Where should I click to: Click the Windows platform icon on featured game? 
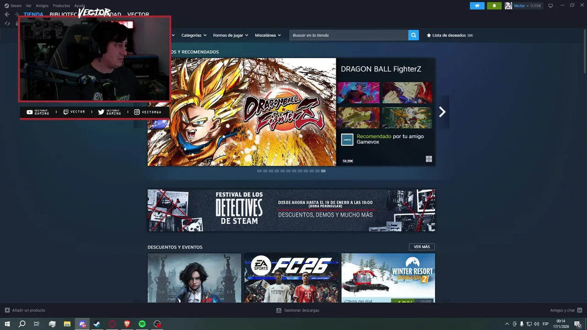coord(429,159)
